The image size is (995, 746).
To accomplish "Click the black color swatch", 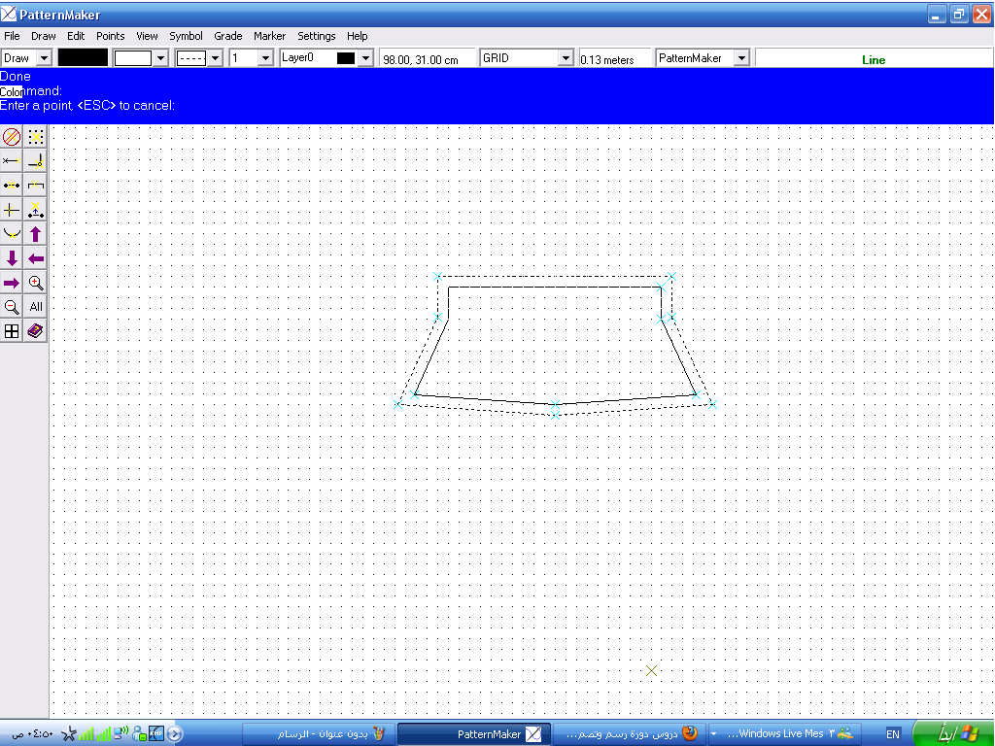I will pyautogui.click(x=83, y=58).
